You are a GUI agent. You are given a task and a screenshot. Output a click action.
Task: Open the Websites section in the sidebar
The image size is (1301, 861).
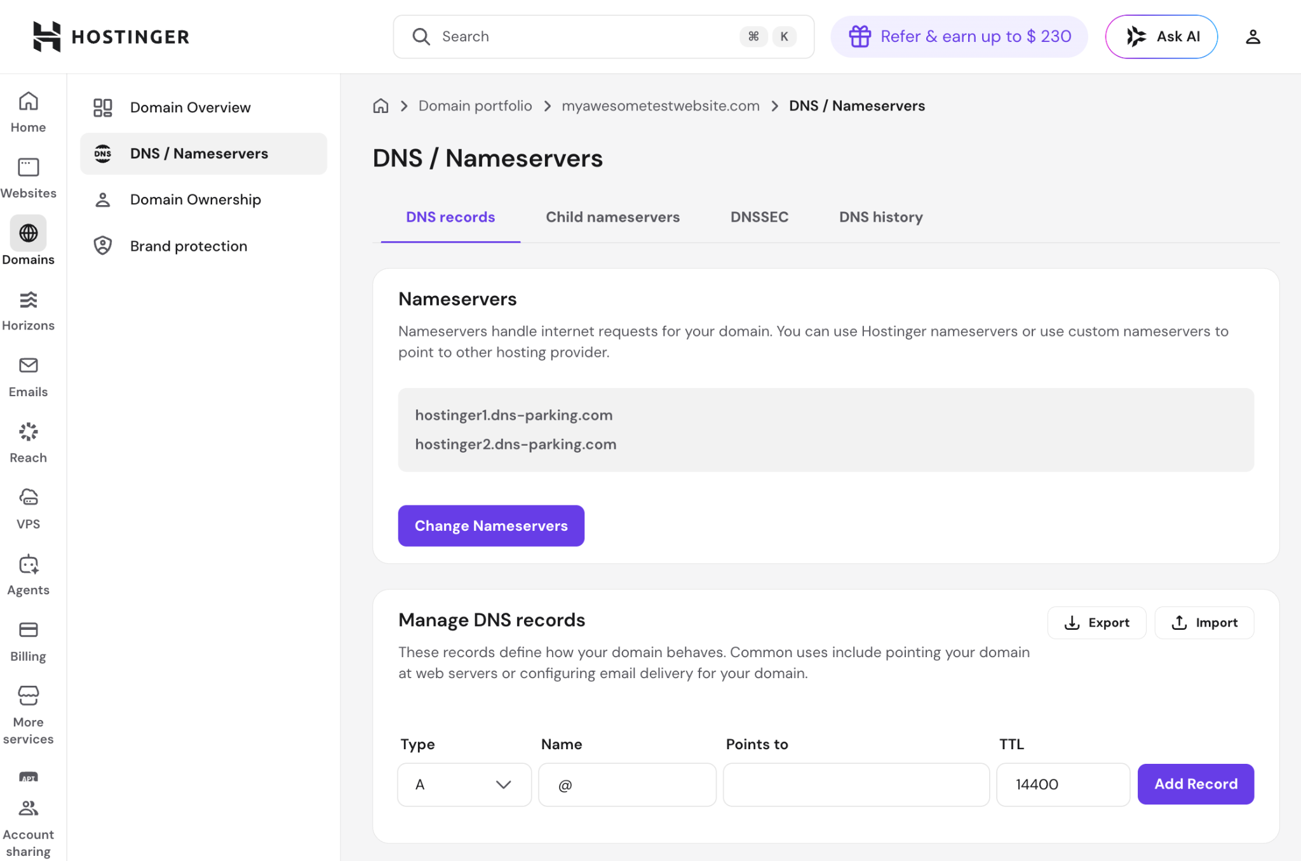point(28,166)
